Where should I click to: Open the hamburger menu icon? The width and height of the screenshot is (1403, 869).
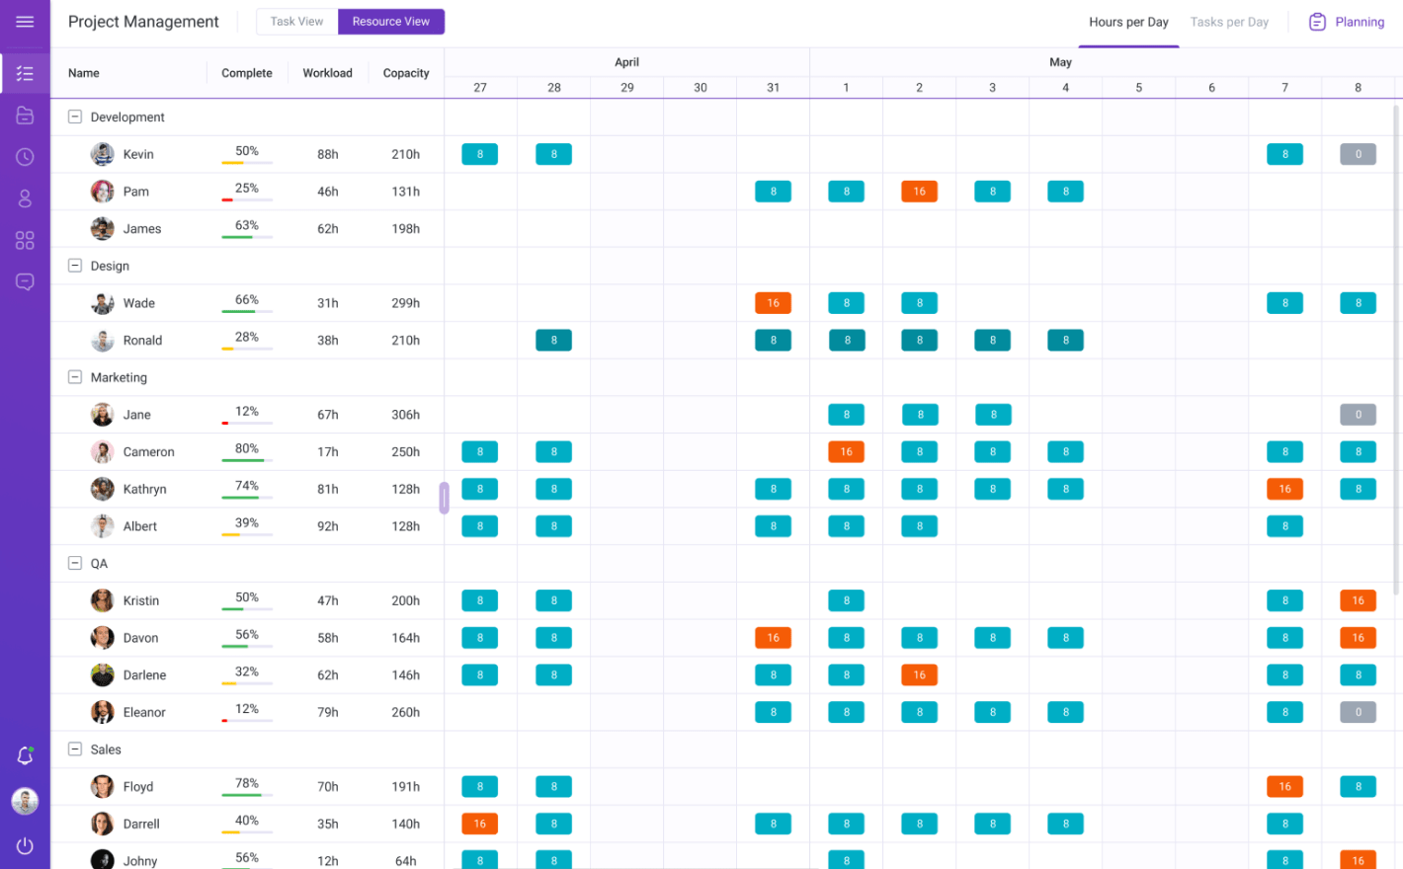point(25,22)
